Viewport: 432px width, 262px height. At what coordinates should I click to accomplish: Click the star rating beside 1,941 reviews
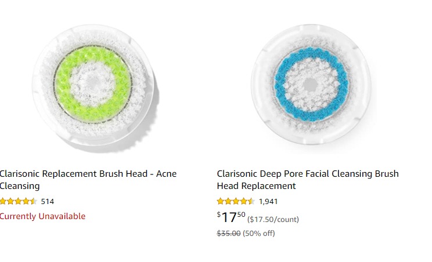pos(235,201)
